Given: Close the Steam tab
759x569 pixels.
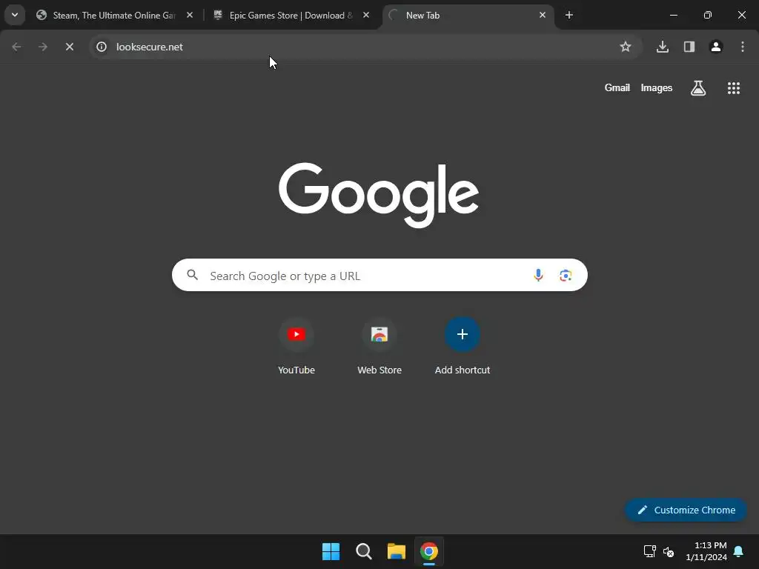Looking at the screenshot, I should (x=190, y=15).
